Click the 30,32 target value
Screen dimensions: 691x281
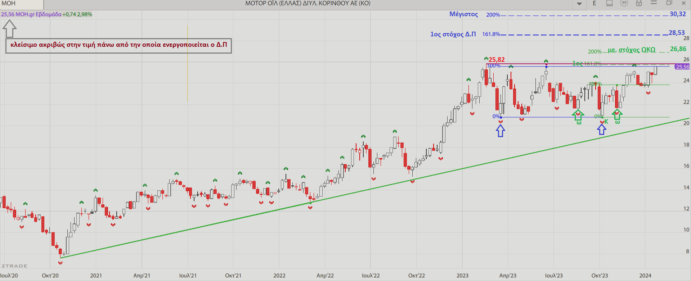pyautogui.click(x=678, y=14)
